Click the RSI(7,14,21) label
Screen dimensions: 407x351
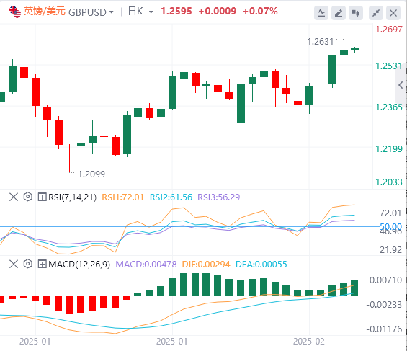[73, 197]
